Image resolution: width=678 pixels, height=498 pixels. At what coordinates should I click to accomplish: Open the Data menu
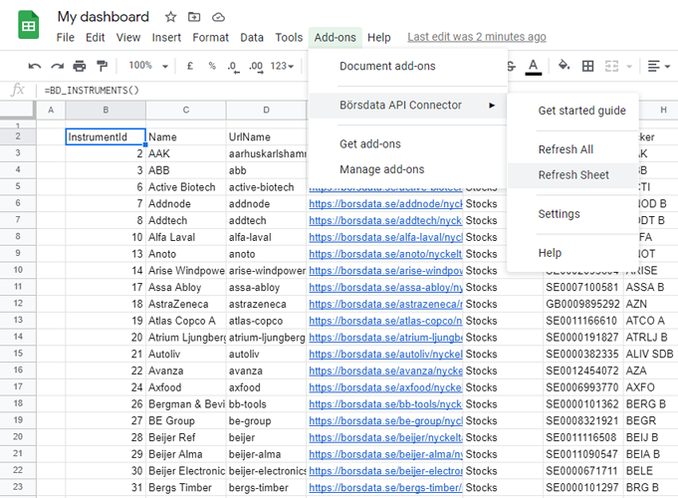pos(252,38)
